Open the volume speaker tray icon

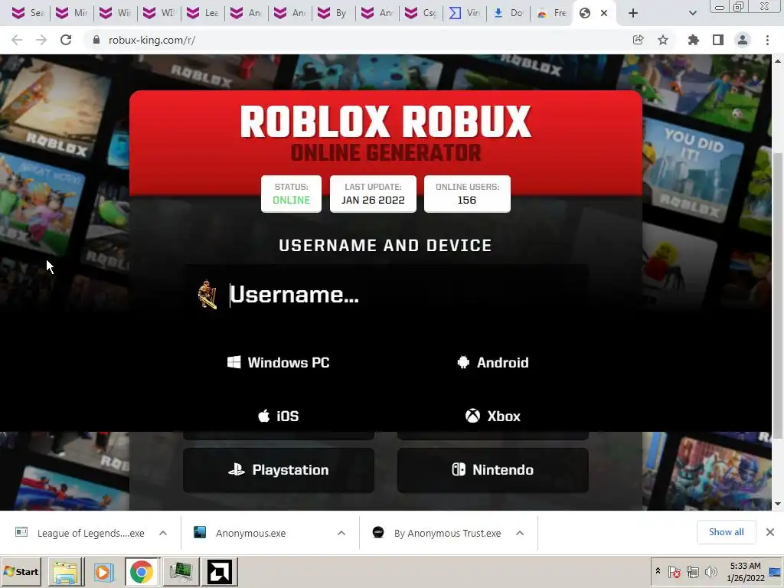click(x=710, y=571)
